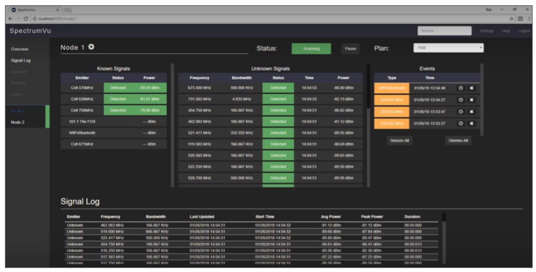Select Signal Log in the sidebar
Screen dimensions: 536x272
(x=20, y=60)
